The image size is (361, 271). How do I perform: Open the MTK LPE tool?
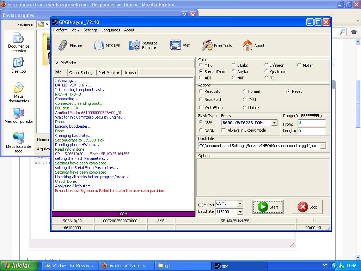107,46
